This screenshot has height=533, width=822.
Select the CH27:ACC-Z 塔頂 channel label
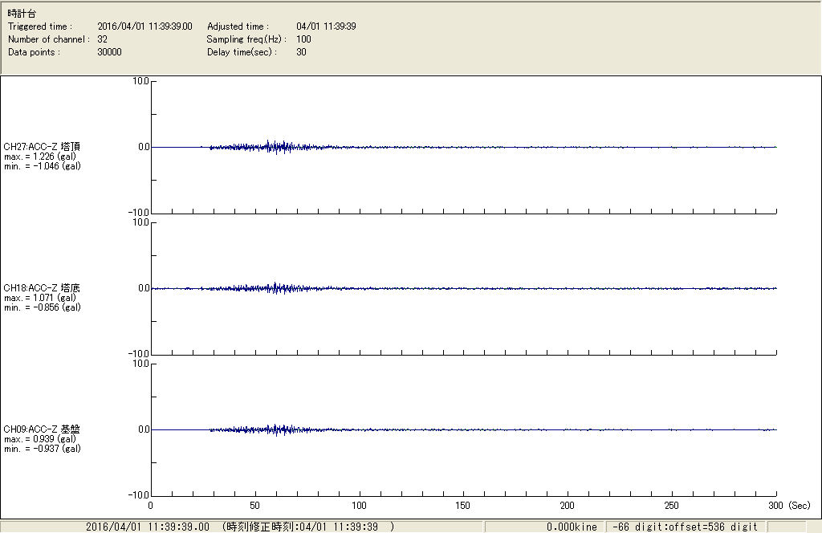(42, 146)
